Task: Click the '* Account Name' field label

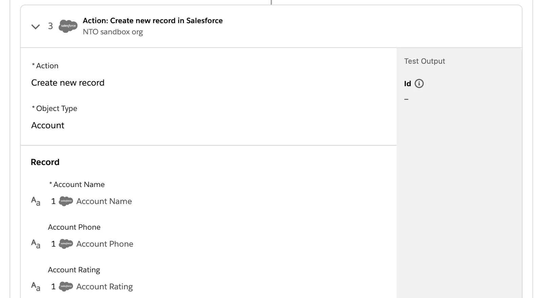Action: pos(77,185)
